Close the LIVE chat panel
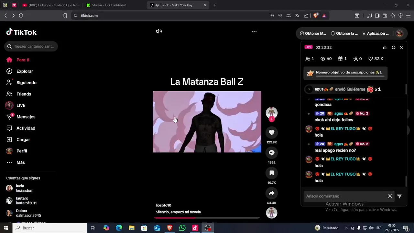 click(x=401, y=47)
